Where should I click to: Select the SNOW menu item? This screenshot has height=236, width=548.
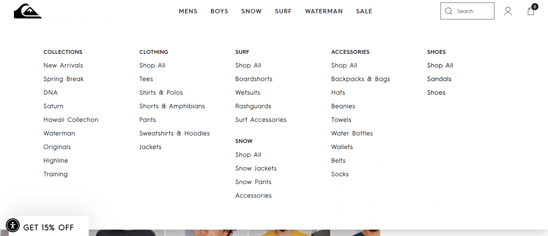coord(251,11)
